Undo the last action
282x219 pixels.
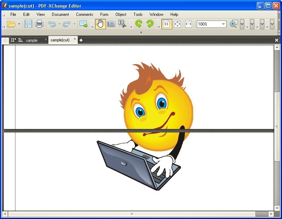(x=52, y=24)
